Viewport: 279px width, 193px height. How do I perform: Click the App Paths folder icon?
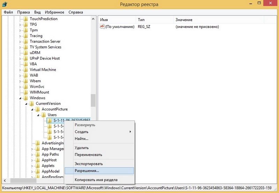click(x=38, y=154)
